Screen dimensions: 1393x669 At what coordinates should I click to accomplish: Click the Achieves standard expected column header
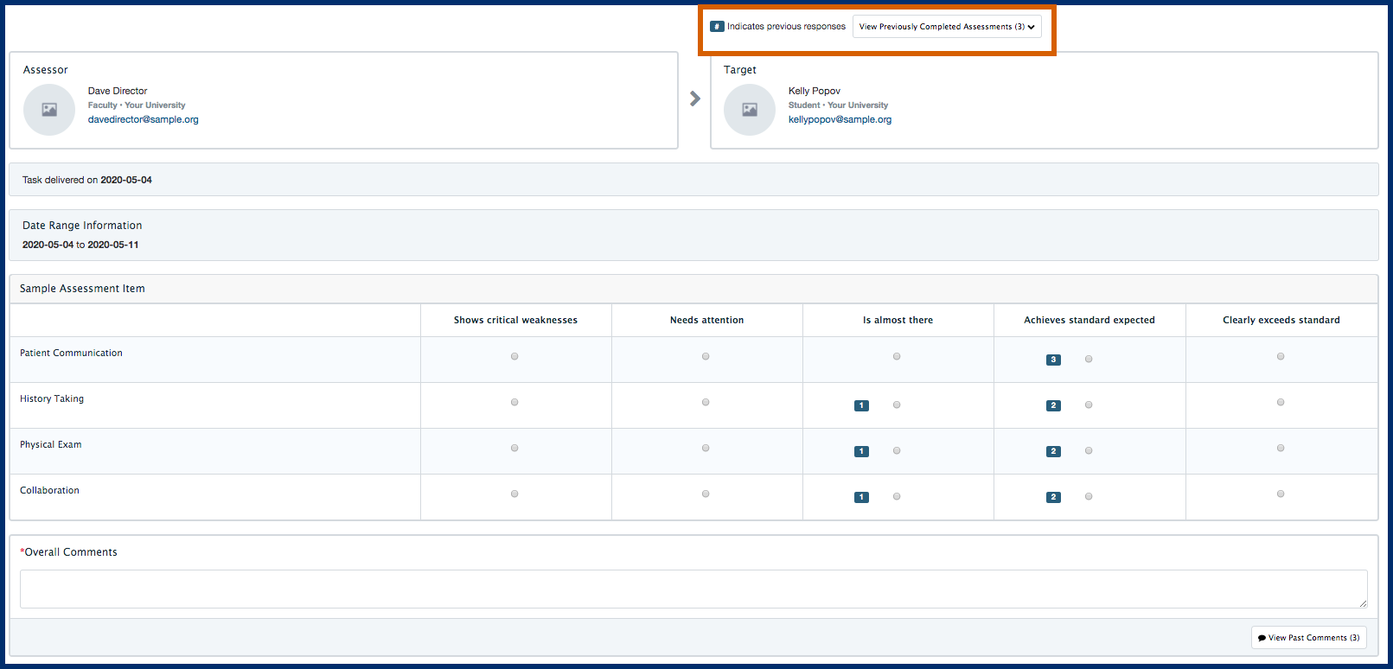[1089, 320]
